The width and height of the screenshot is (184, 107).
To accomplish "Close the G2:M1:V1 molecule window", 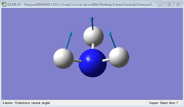I will click(x=178, y=5).
